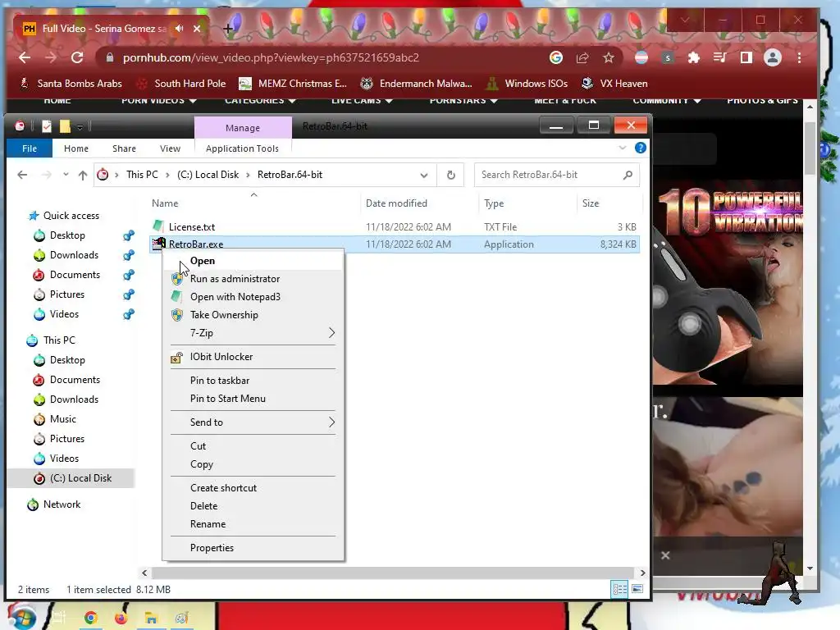This screenshot has height=630, width=840.
Task: Switch to the View ribbon tab
Action: click(170, 148)
